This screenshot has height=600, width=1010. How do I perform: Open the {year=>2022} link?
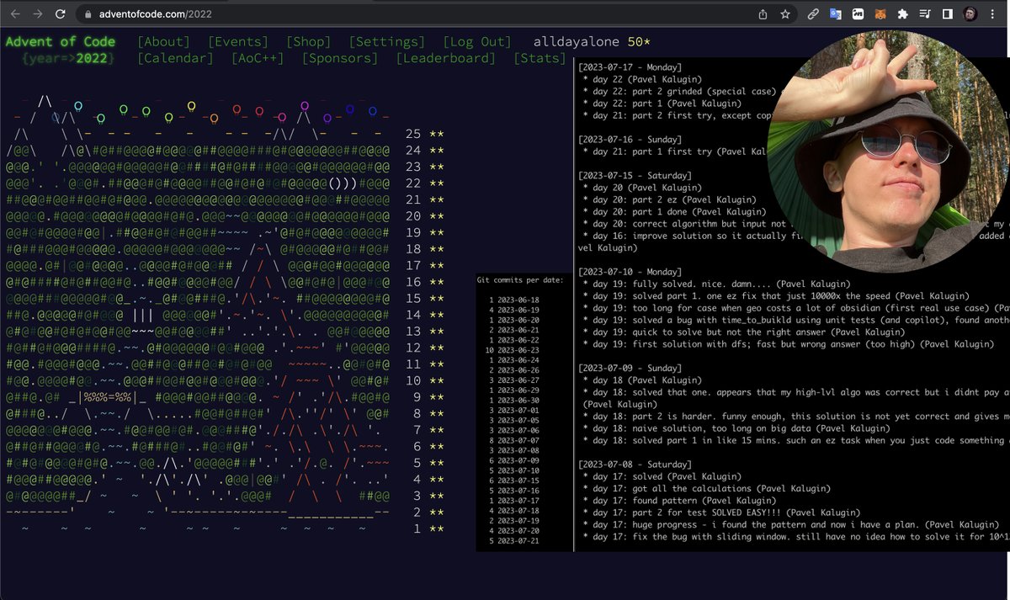(67, 58)
